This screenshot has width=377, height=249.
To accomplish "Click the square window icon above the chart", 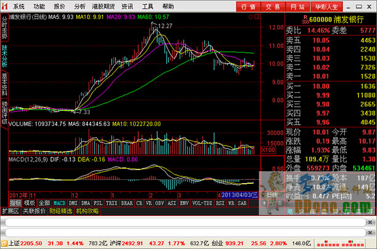I will point(257,16).
